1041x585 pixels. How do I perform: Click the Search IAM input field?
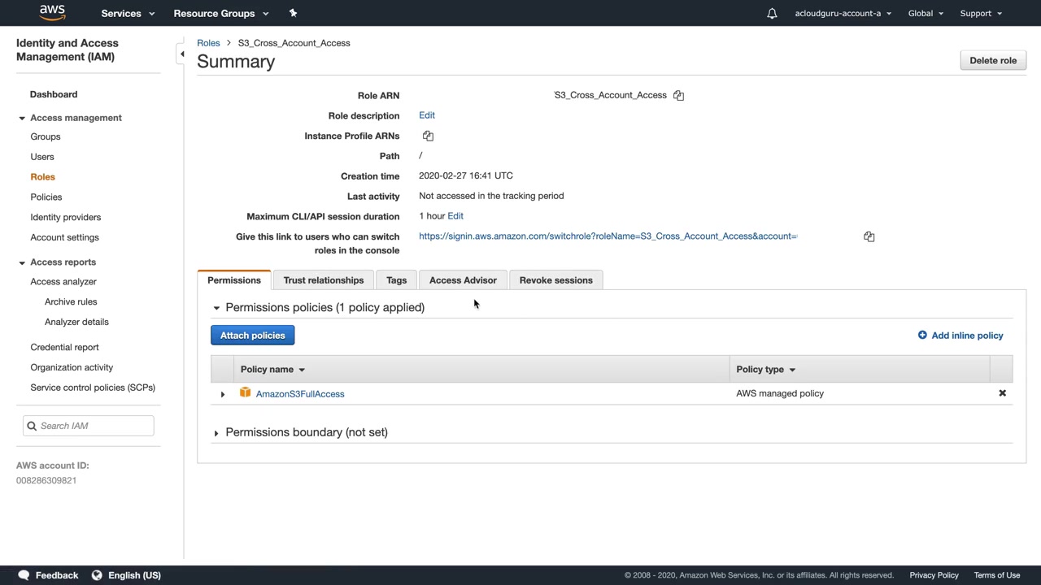tap(94, 426)
